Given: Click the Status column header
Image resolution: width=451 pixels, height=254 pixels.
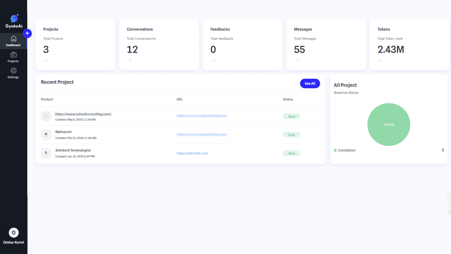Looking at the screenshot, I should (288, 99).
